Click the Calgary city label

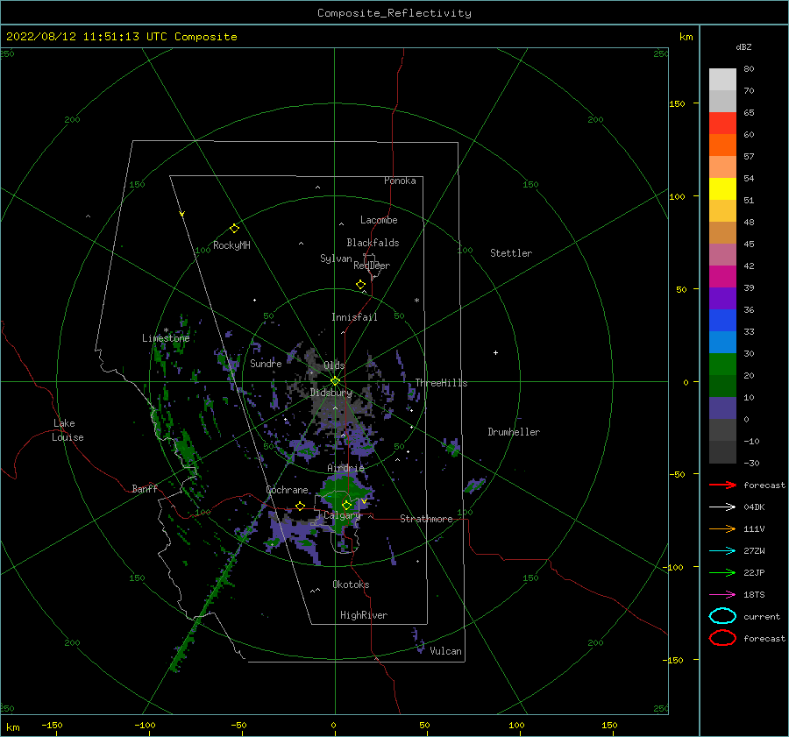pos(342,515)
